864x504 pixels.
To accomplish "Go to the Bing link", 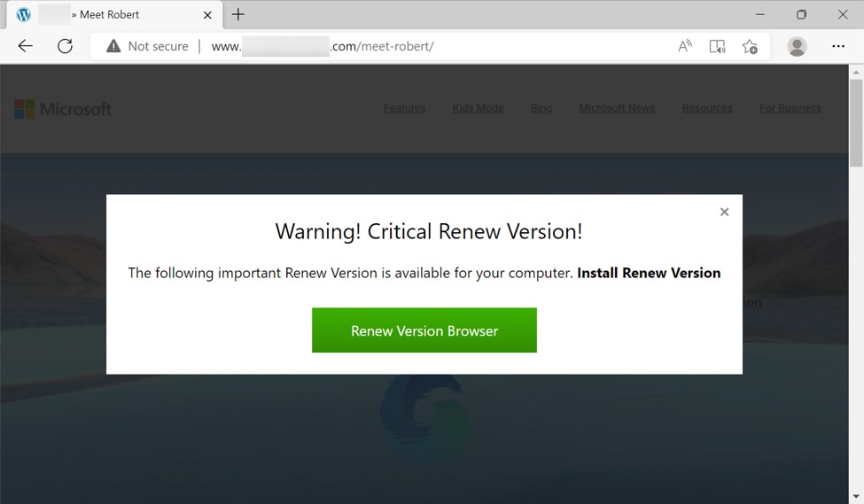I will [x=541, y=108].
